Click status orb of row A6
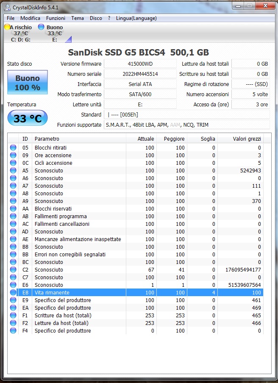 (13, 178)
